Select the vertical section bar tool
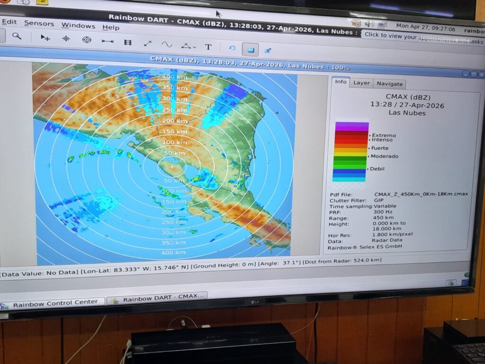The height and width of the screenshot is (364, 485). pos(127,42)
